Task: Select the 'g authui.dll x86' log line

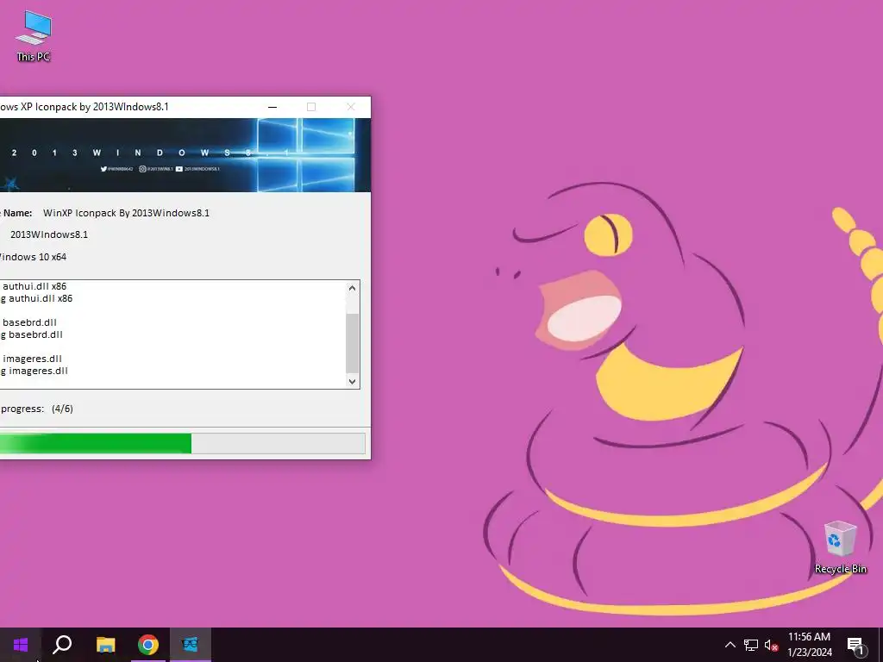Action: (36, 298)
